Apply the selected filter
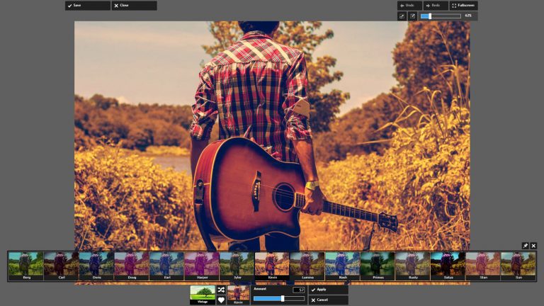The height and width of the screenshot is (306, 544). (x=328, y=290)
